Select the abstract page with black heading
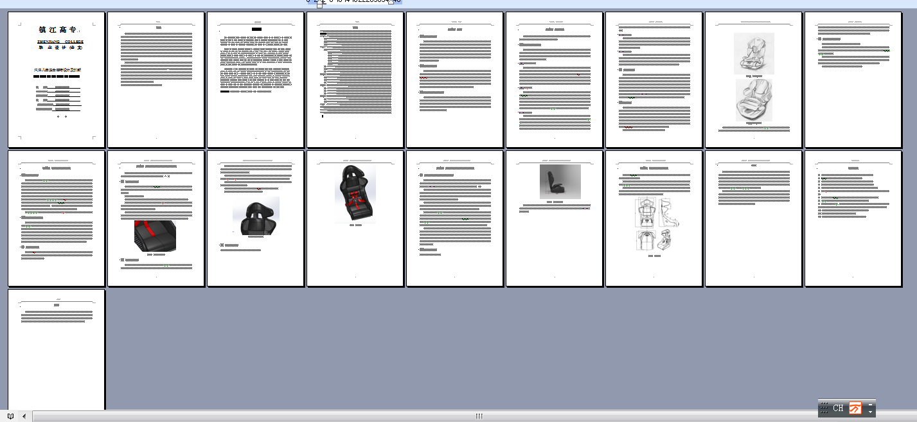Viewport: 917px width, 422px height. click(x=256, y=80)
